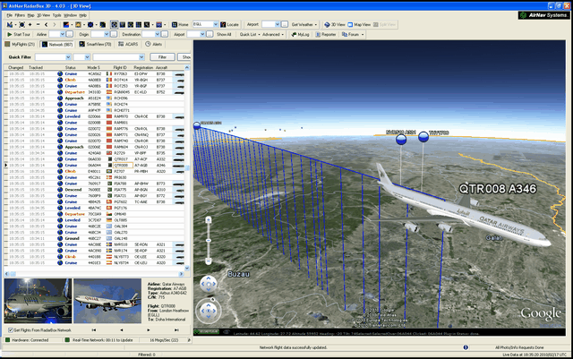Switch to the MyFlights tab
This screenshot has width=573, height=359.
pos(20,44)
